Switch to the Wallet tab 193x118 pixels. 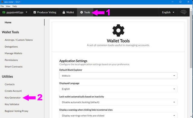point(68,12)
